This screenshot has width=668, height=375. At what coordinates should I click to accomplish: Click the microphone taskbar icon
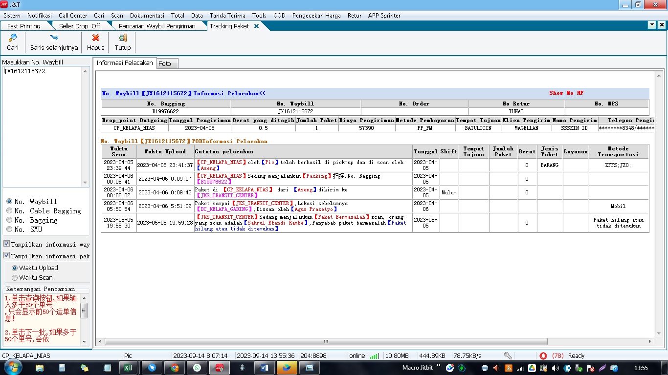click(x=242, y=368)
